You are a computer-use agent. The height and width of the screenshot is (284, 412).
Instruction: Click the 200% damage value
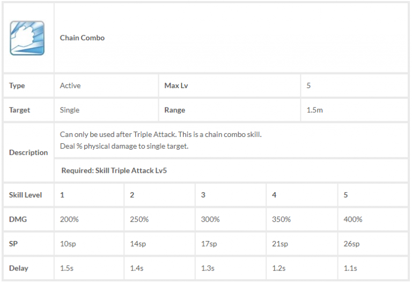(69, 220)
